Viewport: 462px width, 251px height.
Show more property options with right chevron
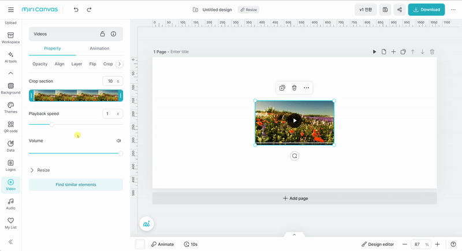point(120,64)
